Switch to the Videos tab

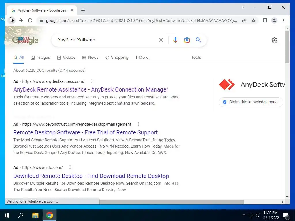pyautogui.click(x=66, y=58)
